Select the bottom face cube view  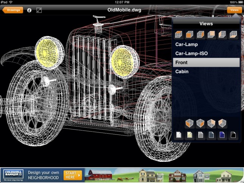pyautogui.click(x=234, y=35)
